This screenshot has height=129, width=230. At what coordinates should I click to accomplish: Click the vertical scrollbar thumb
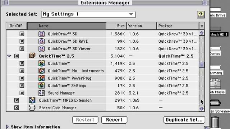(x=202, y=64)
